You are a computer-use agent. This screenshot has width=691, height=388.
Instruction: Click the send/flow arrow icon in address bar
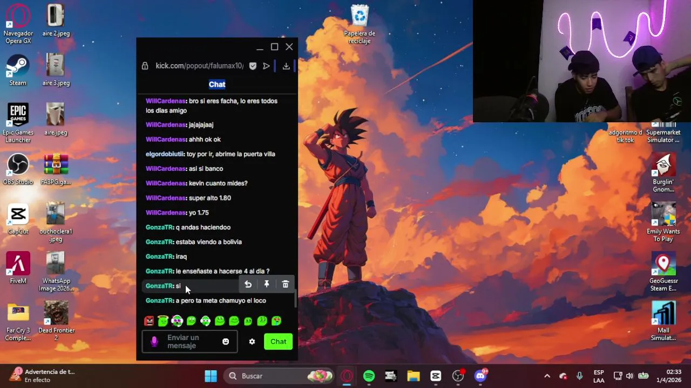click(x=266, y=66)
